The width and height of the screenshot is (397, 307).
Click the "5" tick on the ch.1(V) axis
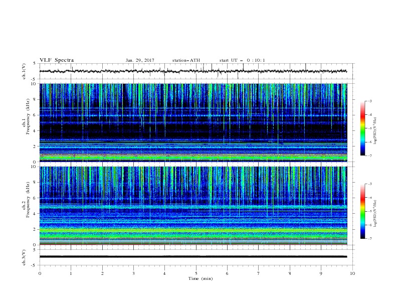tap(35, 63)
